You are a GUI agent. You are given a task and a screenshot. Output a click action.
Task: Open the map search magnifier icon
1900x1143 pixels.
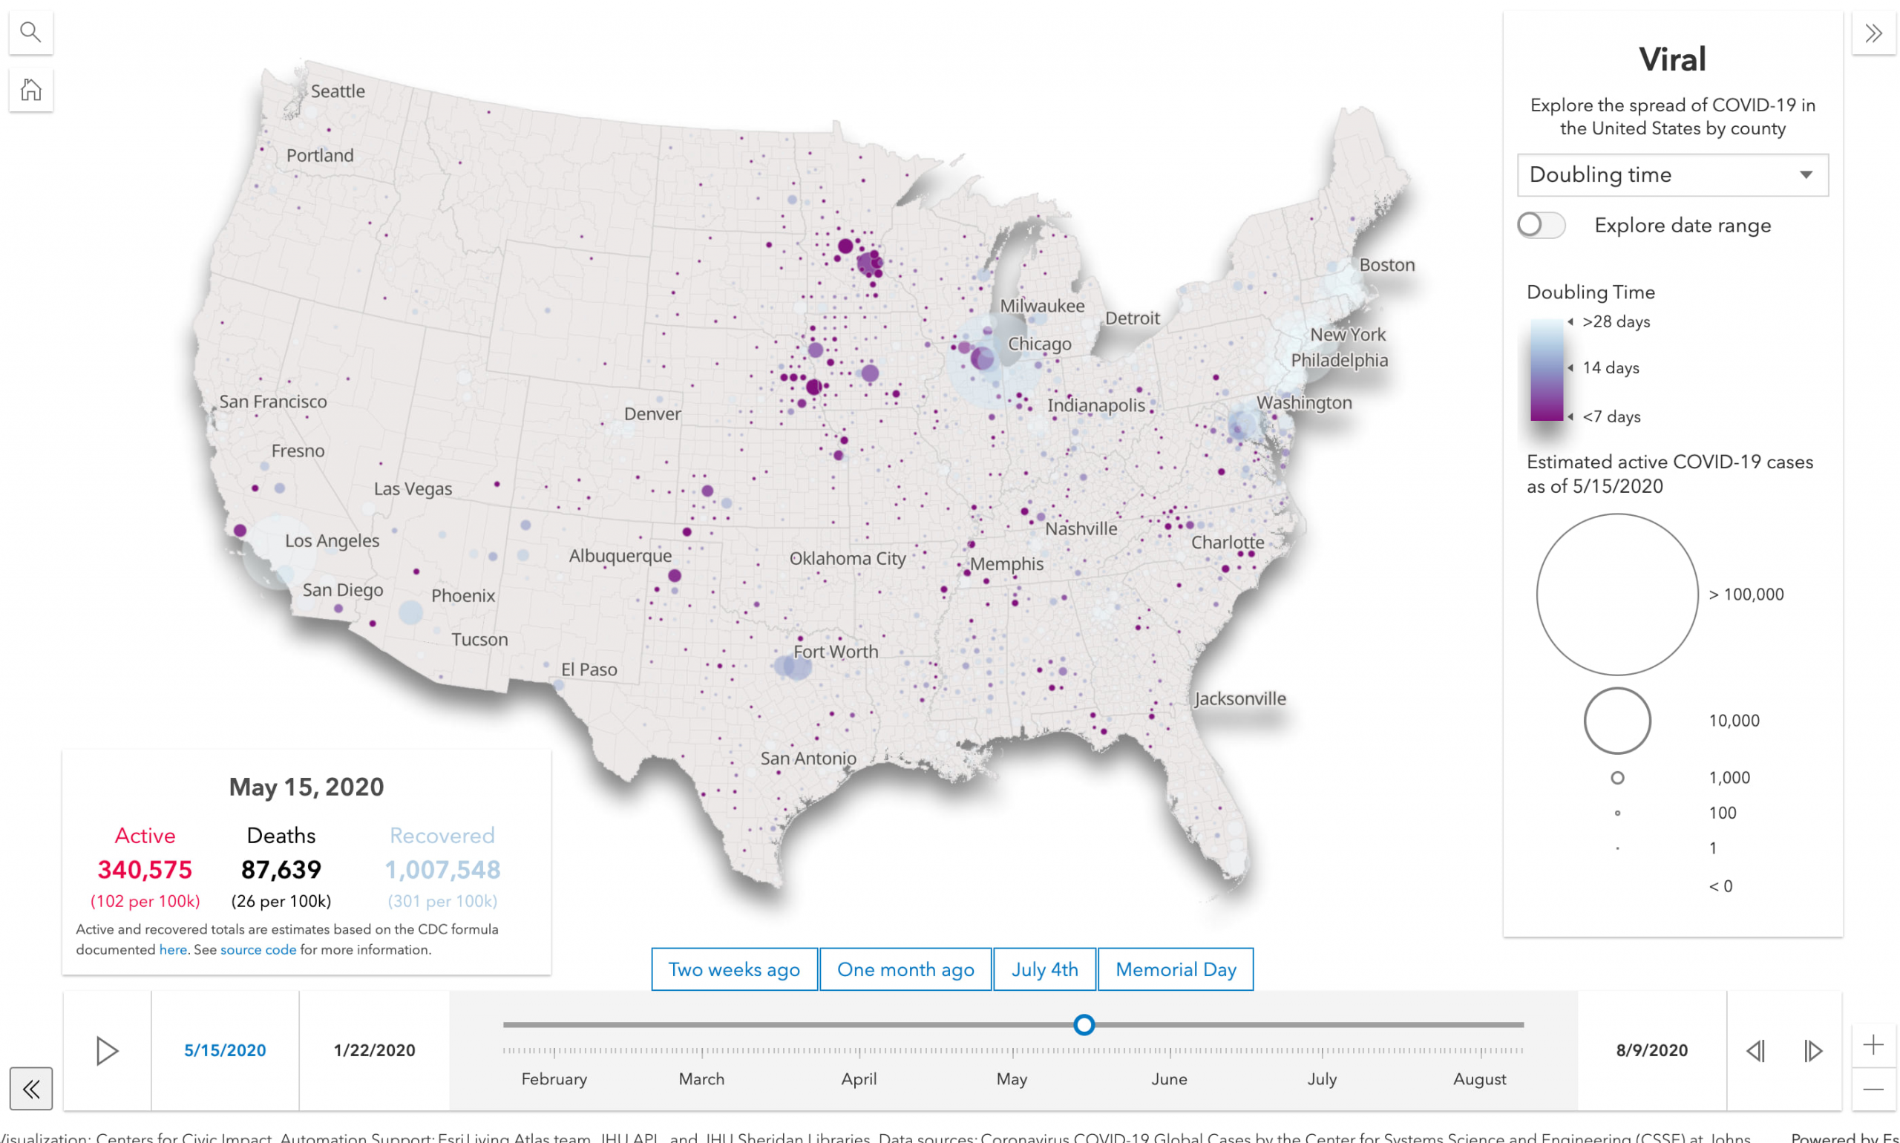31,33
